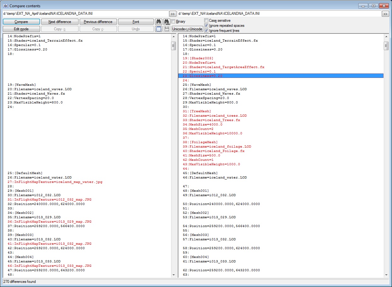This screenshot has height=287, width=392.
Task: Click the binoculars Find icon
Action: (x=159, y=21)
